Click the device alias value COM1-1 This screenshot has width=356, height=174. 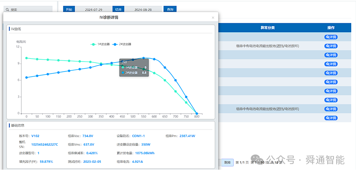138,136
